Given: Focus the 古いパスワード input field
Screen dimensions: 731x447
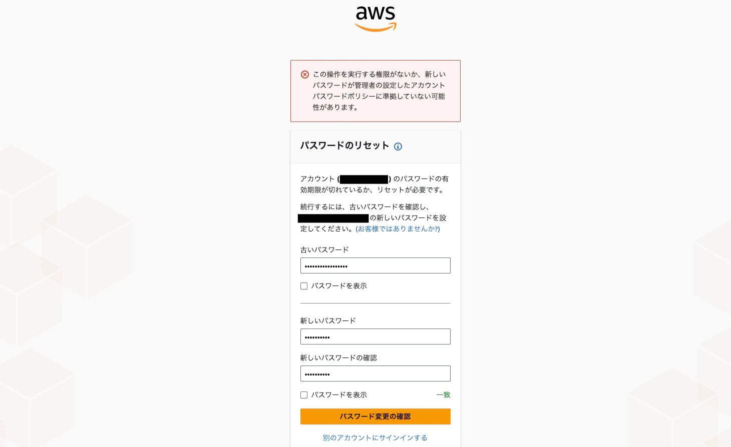Looking at the screenshot, I should coord(376,265).
